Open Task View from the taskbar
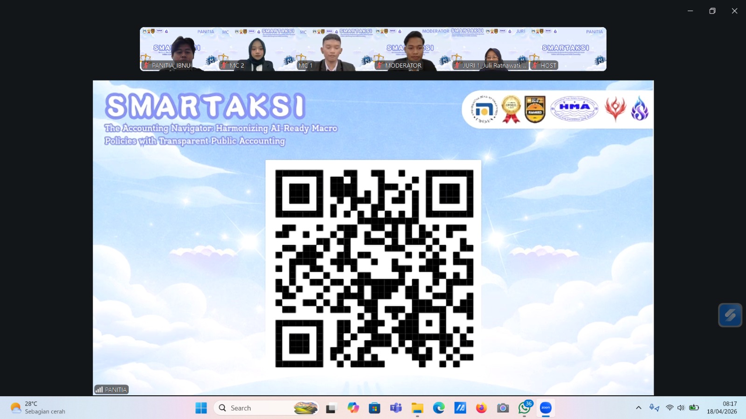Image resolution: width=746 pixels, height=419 pixels. coord(331,408)
